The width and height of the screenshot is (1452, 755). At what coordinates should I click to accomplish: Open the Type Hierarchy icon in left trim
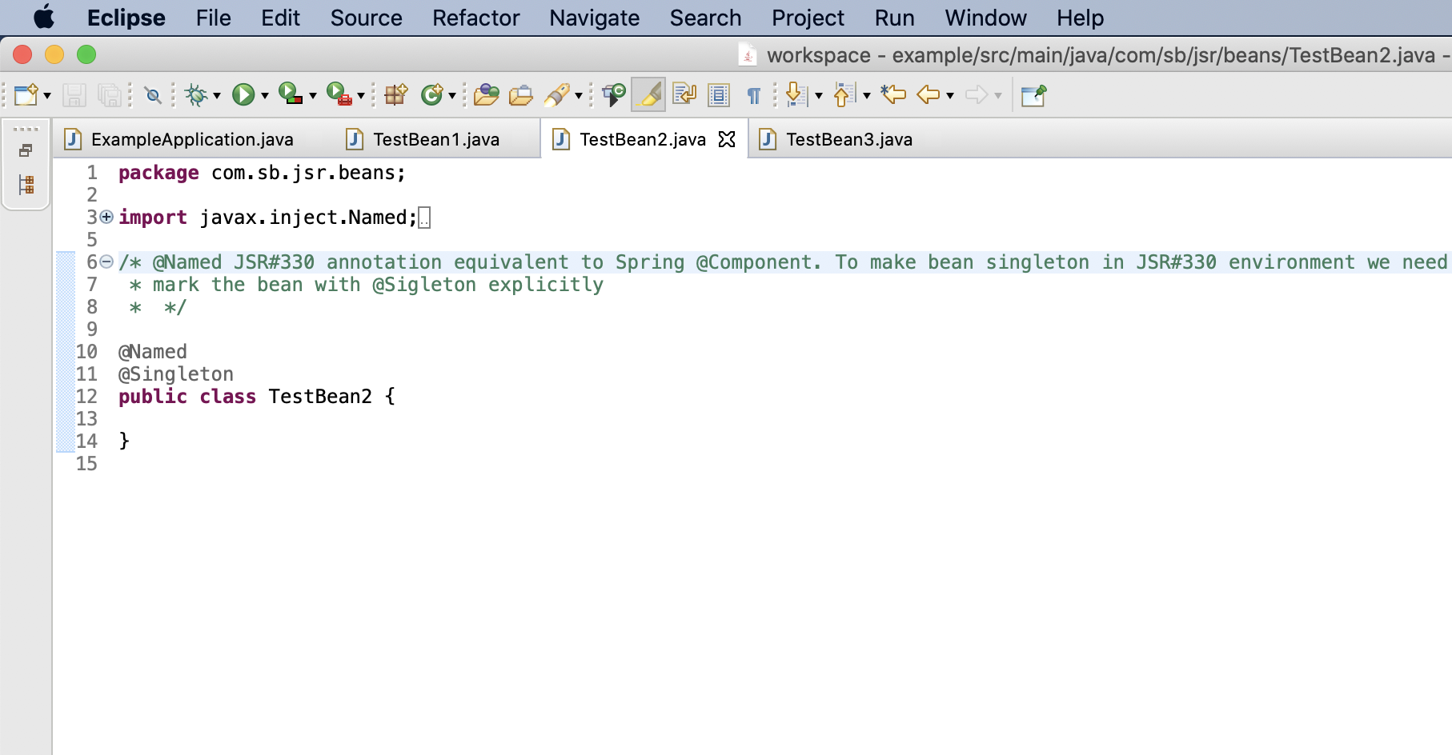click(x=26, y=186)
